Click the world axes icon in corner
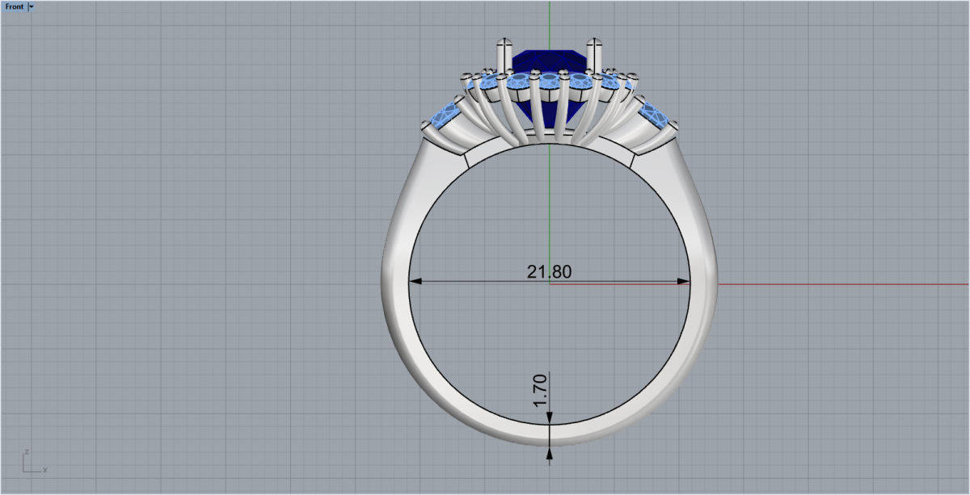Screen dimensions: 970x495 (x=35, y=460)
